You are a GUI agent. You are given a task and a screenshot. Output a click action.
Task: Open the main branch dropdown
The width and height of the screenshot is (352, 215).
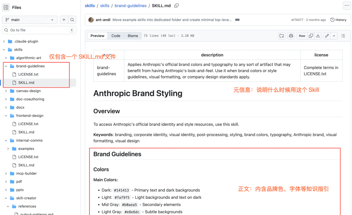coord(30,20)
